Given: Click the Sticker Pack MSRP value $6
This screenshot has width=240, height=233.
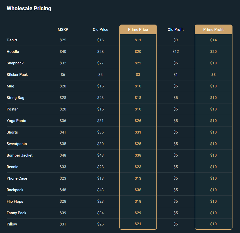Looking at the screenshot, I should 63,75.
